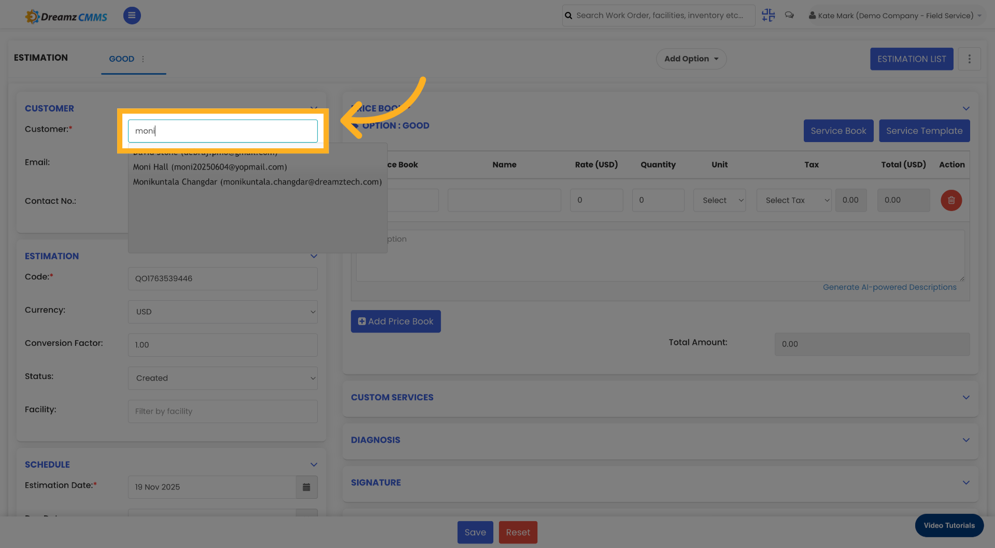This screenshot has height=548, width=995.
Task: Expand the DIAGNOSIS section
Action: [x=966, y=440]
